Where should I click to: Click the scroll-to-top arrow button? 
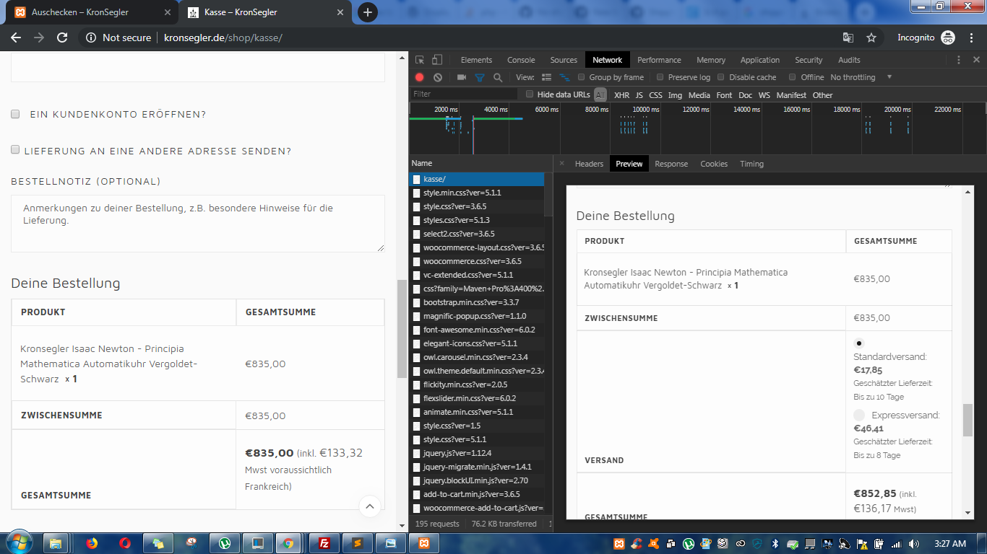coord(370,506)
